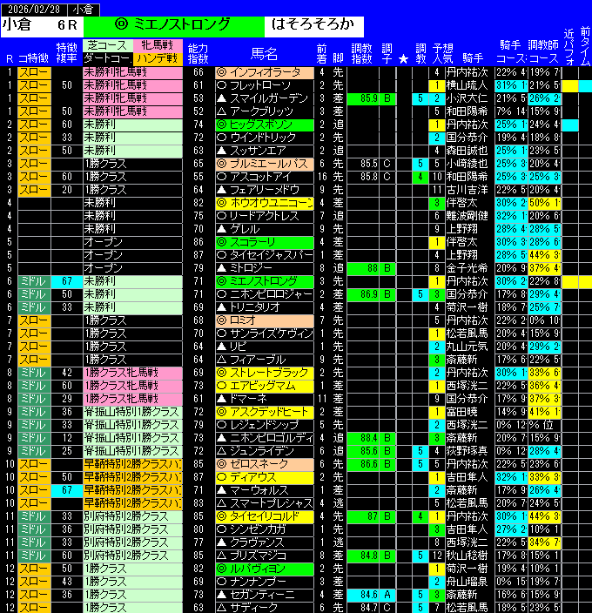The image size is (592, 613).
Task: Select horse ホウオウユニコーン
Action: coord(265,203)
